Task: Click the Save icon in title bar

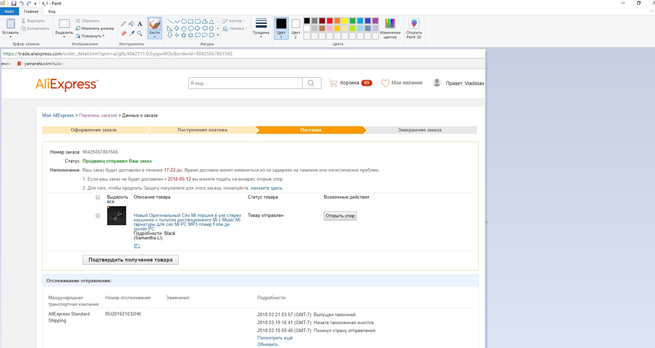Action: pyautogui.click(x=14, y=3)
